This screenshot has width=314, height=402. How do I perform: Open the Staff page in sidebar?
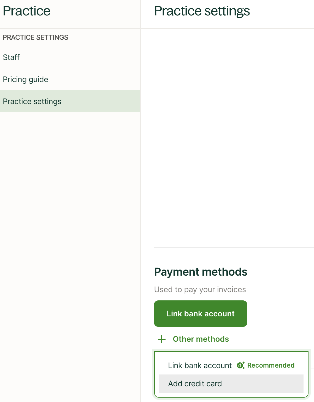tap(11, 57)
